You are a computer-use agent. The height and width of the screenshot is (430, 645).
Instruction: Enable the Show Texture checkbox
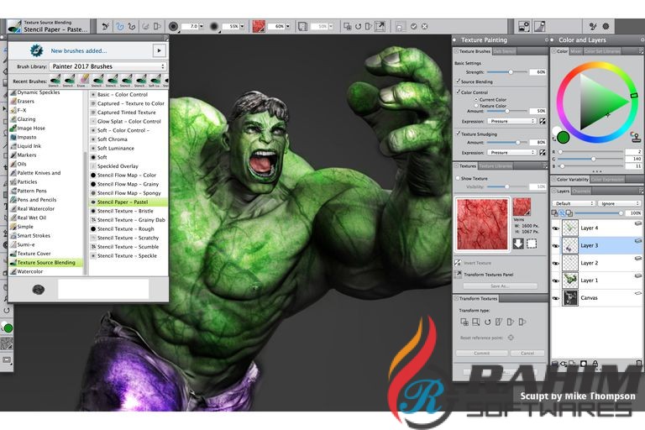point(458,178)
